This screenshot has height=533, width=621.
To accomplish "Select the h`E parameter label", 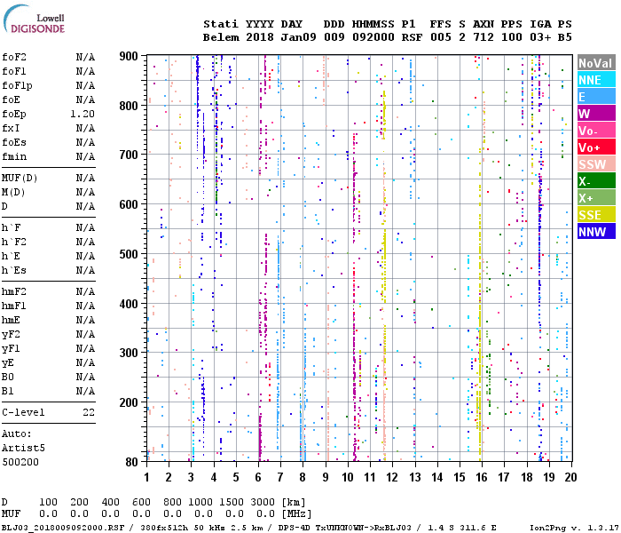I will coord(11,256).
